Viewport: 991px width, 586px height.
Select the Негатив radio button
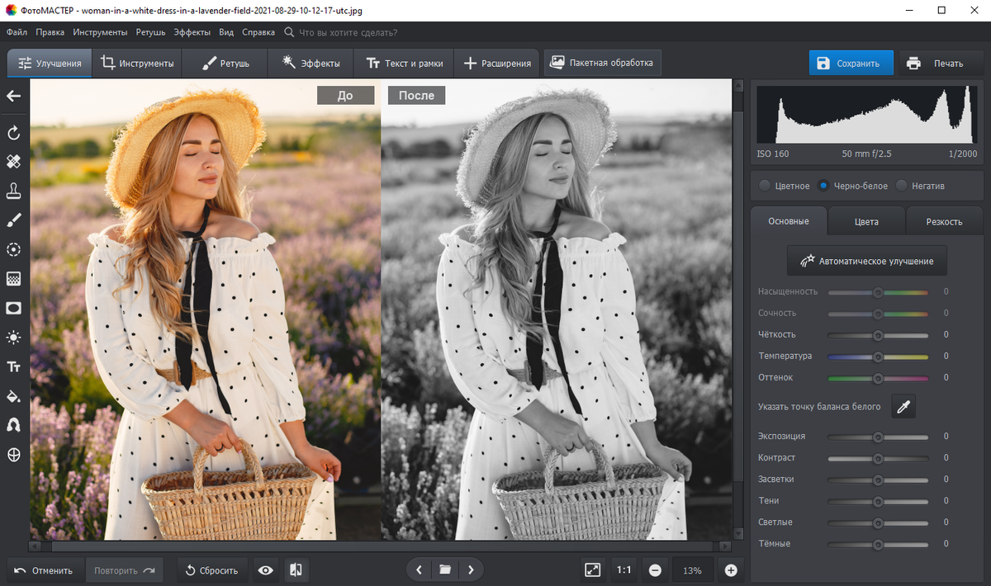click(x=902, y=186)
